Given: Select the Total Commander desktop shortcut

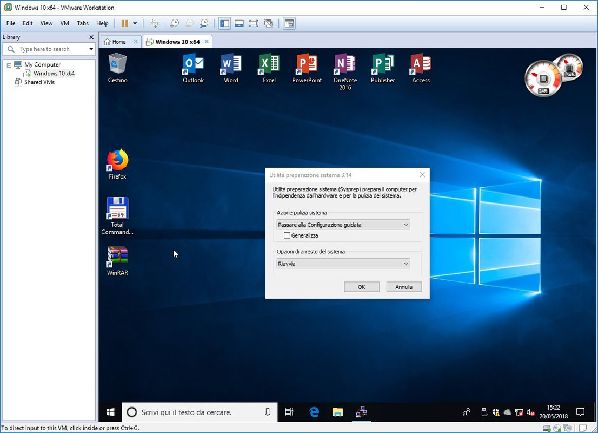Looking at the screenshot, I should (x=117, y=216).
